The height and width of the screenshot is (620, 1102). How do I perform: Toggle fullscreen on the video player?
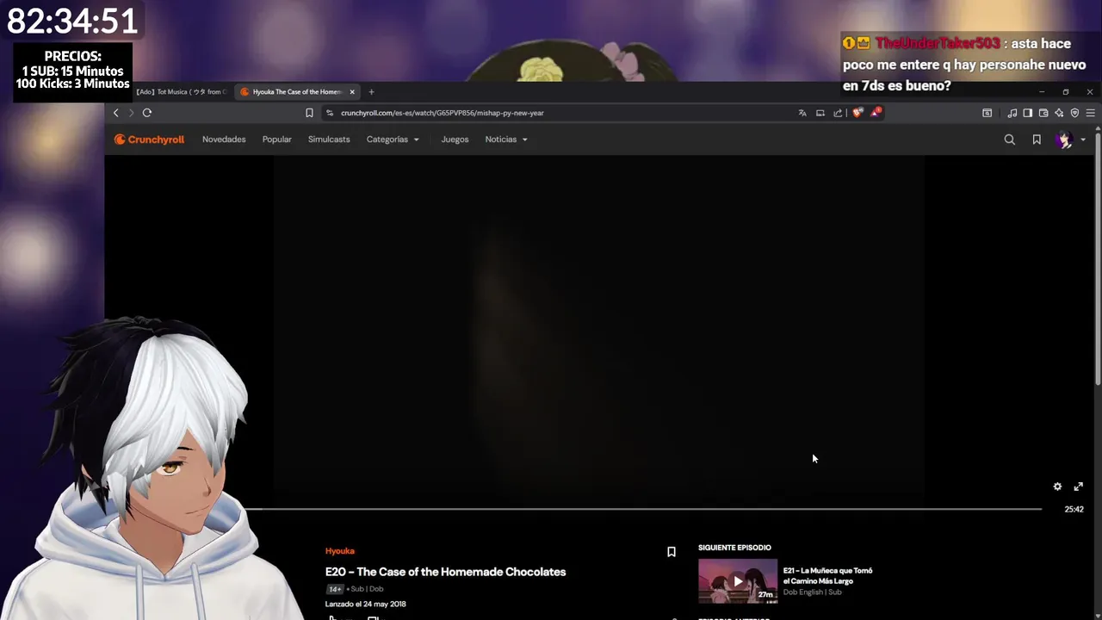click(x=1078, y=487)
